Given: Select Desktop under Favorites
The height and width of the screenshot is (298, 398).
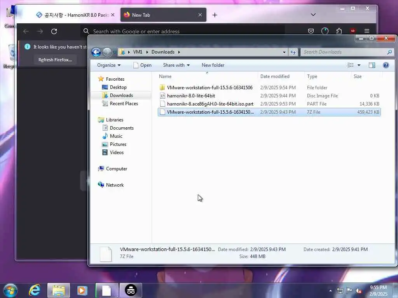Looking at the screenshot, I should [118, 87].
